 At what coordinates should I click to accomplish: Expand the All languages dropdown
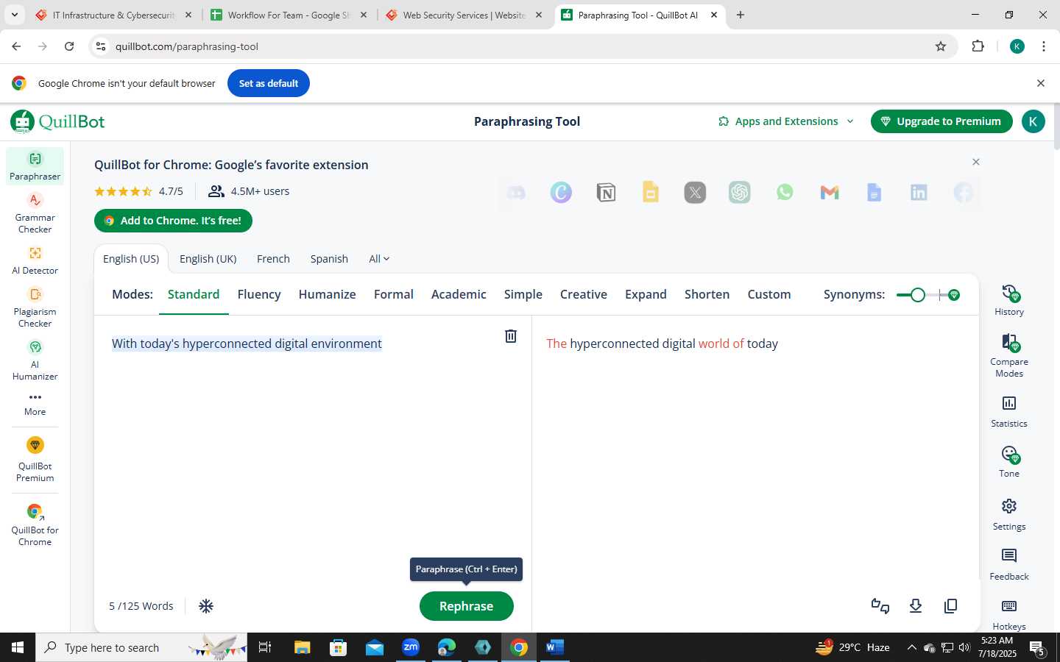coord(379,259)
